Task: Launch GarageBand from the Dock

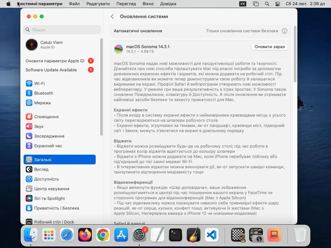Action: (x=194, y=235)
